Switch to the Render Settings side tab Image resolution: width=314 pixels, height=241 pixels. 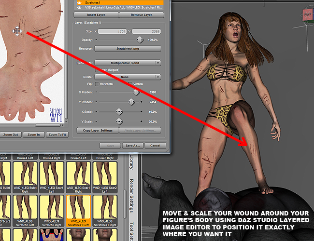point(131,196)
